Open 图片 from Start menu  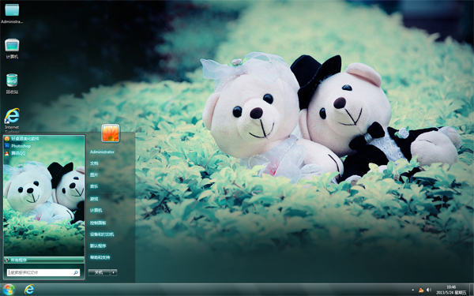pyautogui.click(x=94, y=174)
